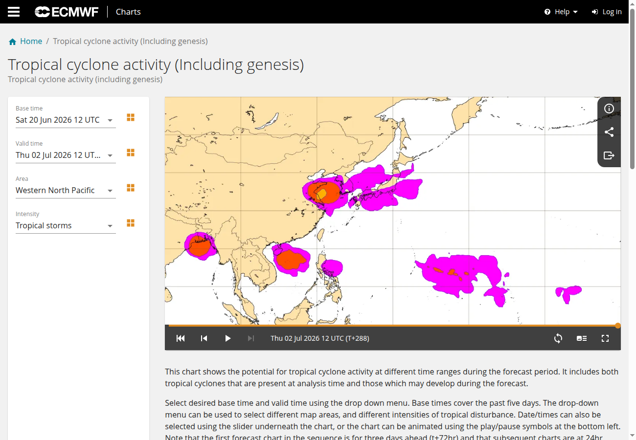This screenshot has height=440, width=636.
Task: Expand the Base time dropdown
Action: pos(66,120)
